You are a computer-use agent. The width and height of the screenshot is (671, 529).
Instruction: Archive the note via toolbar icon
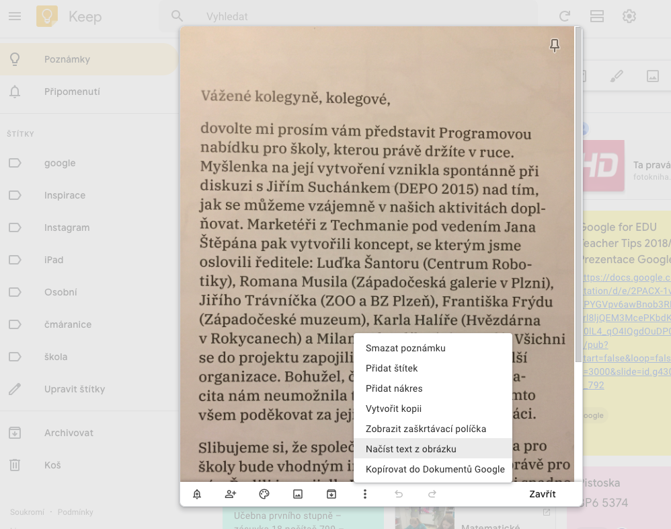pos(331,494)
